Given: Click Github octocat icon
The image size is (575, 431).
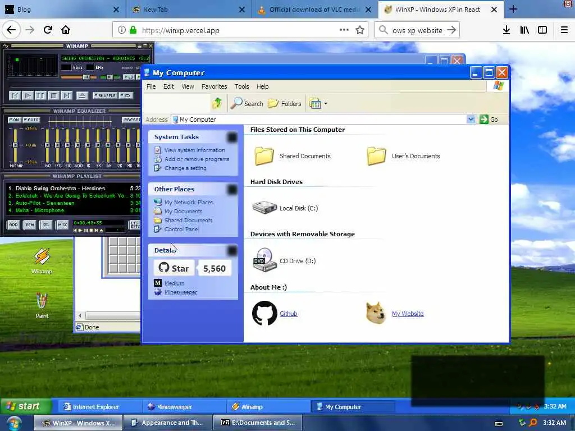Looking at the screenshot, I should point(264,313).
